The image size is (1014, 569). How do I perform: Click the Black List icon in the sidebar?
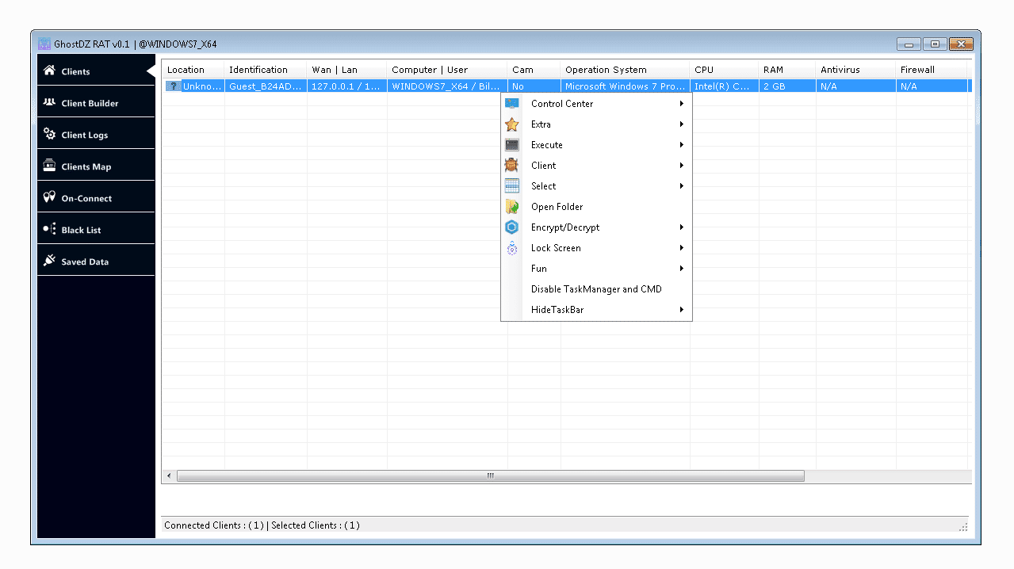point(49,229)
